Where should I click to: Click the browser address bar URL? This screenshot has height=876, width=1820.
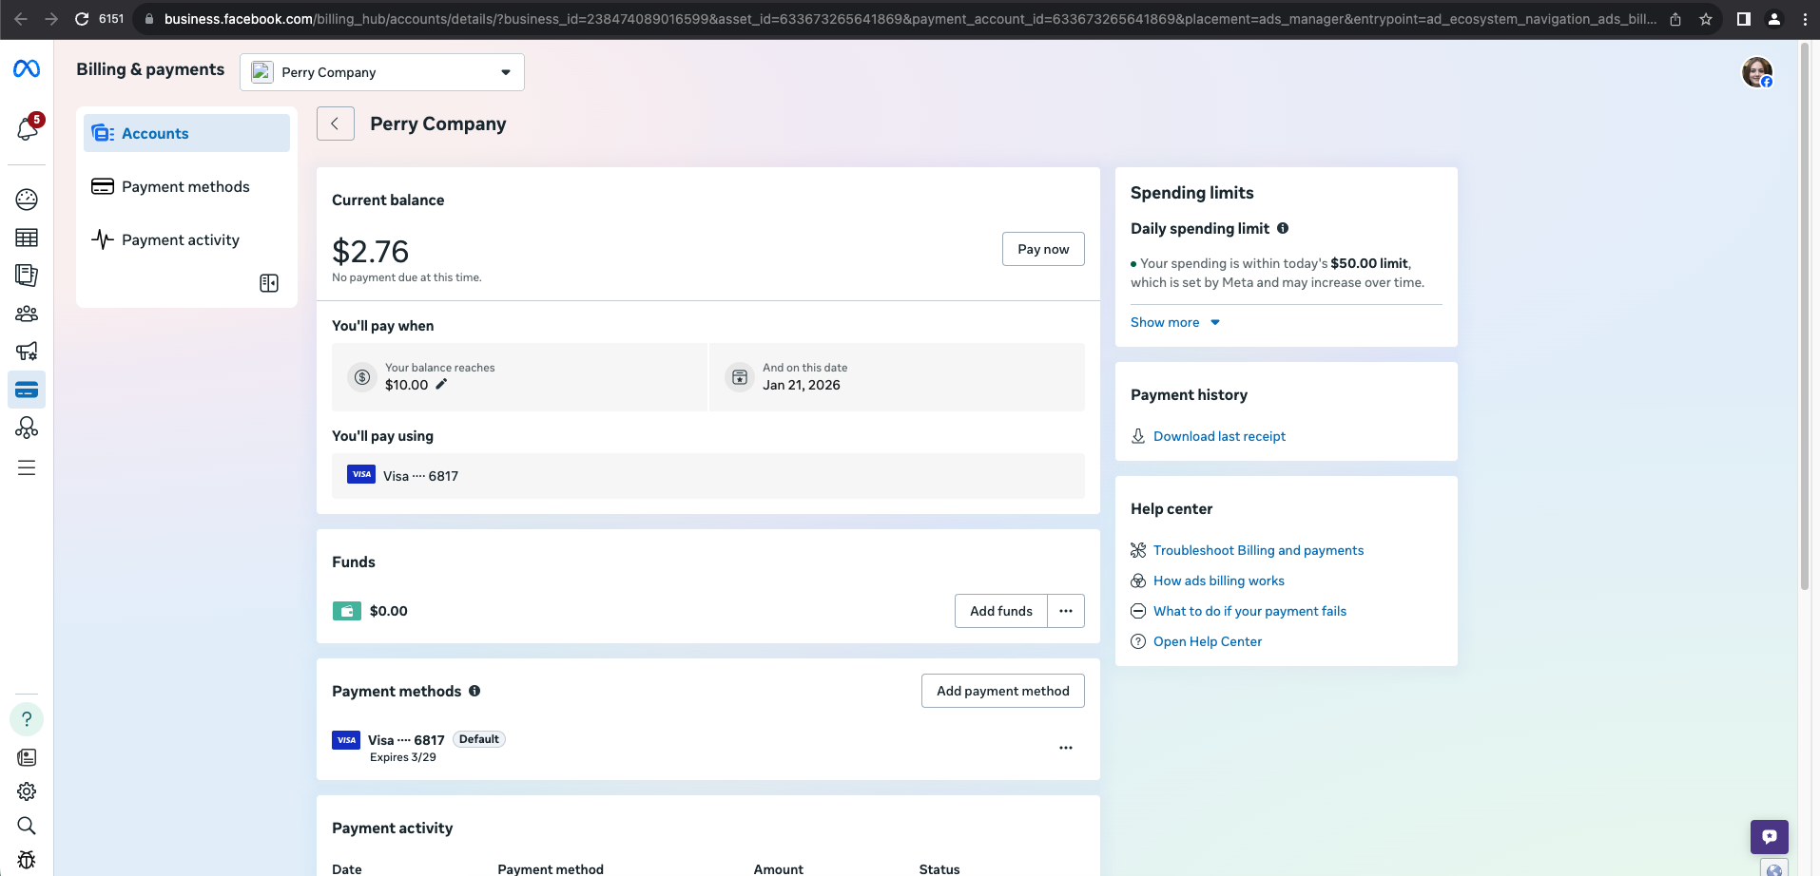pyautogui.click(x=908, y=19)
